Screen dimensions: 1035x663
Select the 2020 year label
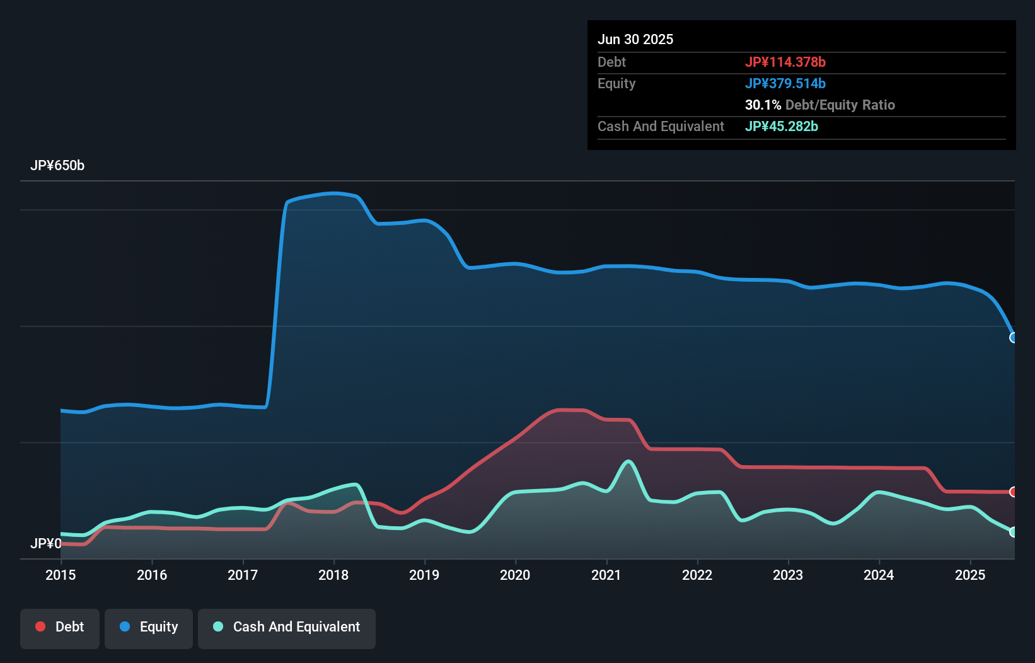point(515,575)
